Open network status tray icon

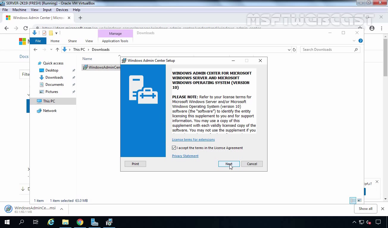click(x=362, y=222)
